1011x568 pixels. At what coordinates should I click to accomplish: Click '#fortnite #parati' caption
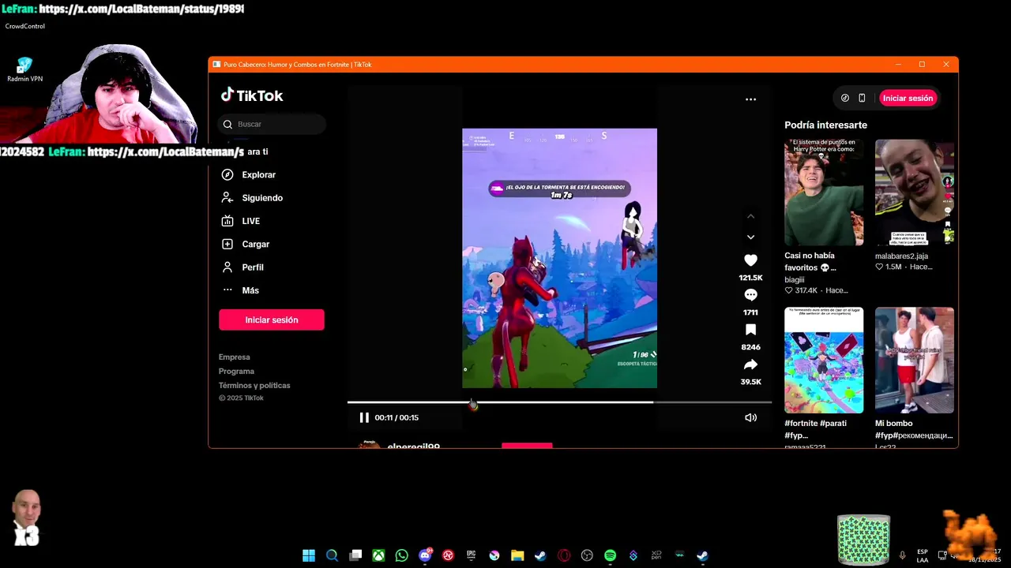[x=815, y=429]
